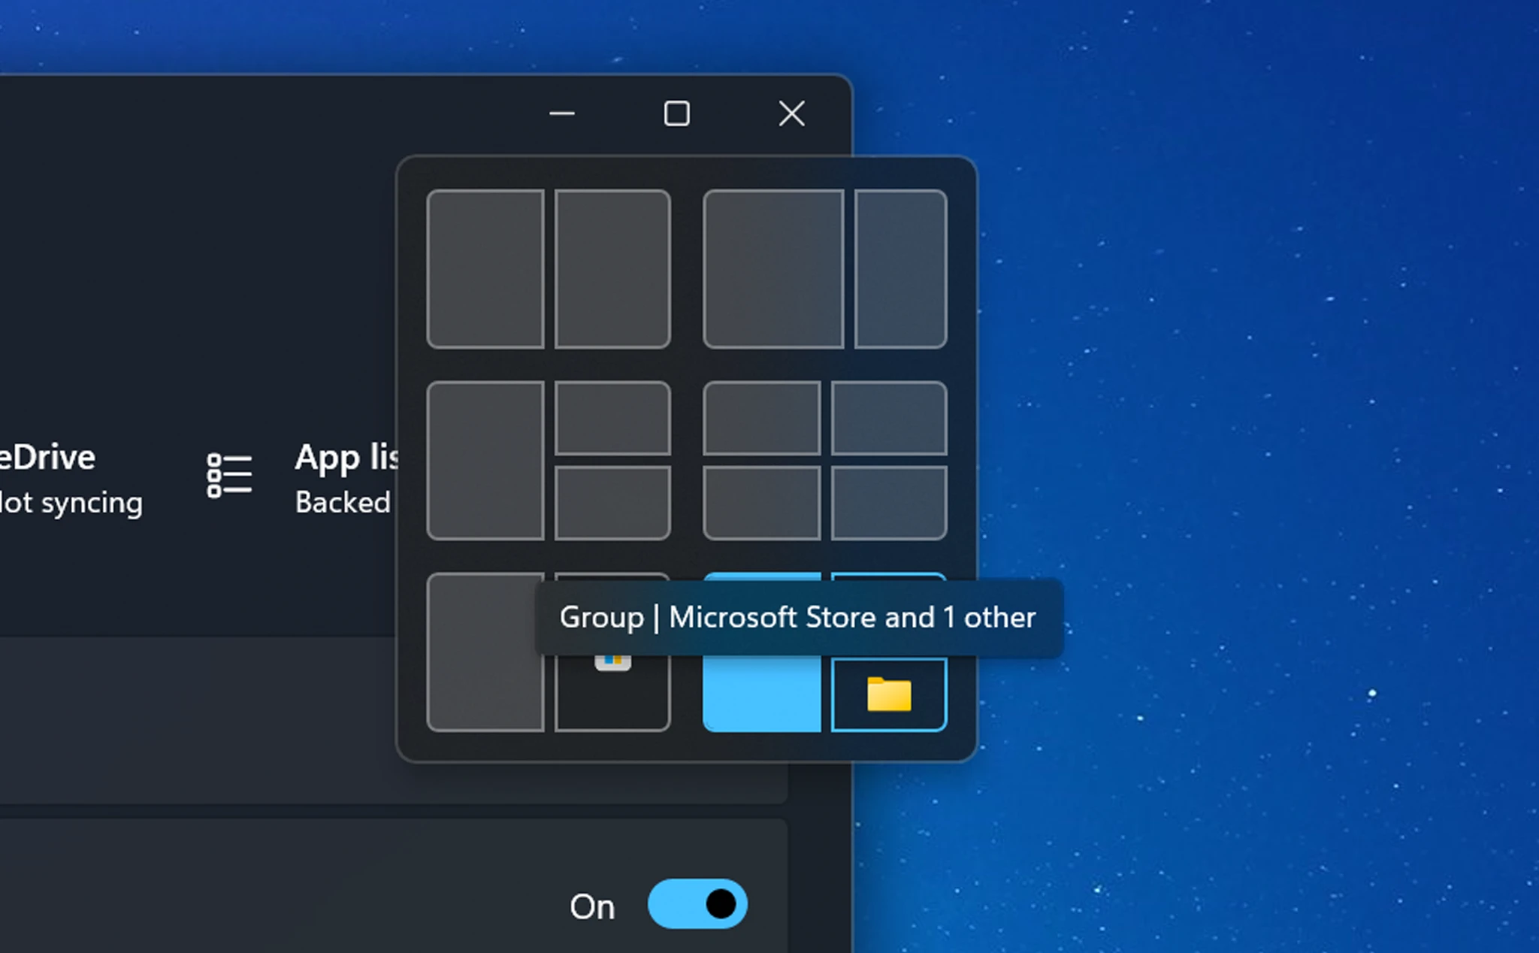Select top-left quadrant of four-quadrant layout
1539x953 pixels.
pos(762,418)
